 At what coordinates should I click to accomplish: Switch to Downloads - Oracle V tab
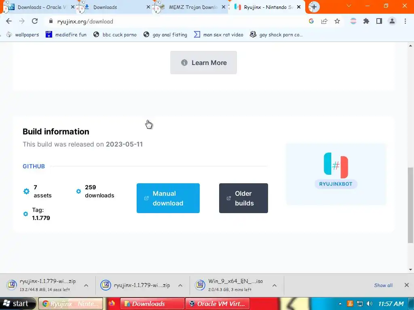pyautogui.click(x=40, y=7)
